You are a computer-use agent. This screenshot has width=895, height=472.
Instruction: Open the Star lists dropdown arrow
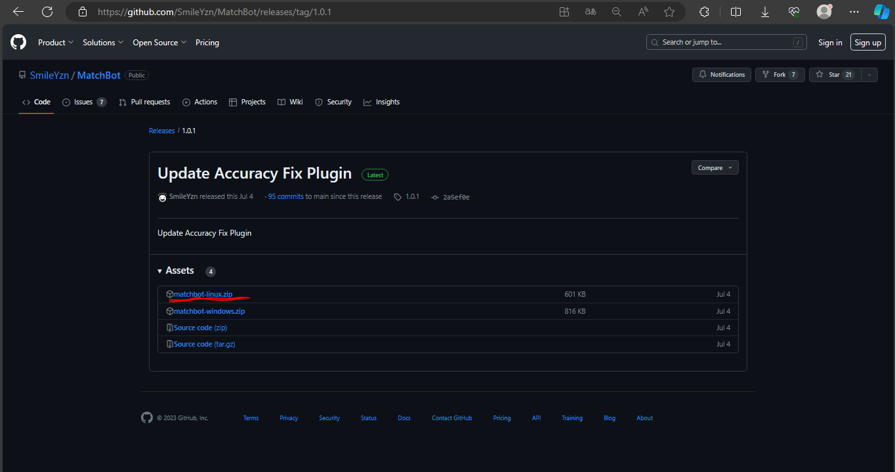[x=869, y=75]
